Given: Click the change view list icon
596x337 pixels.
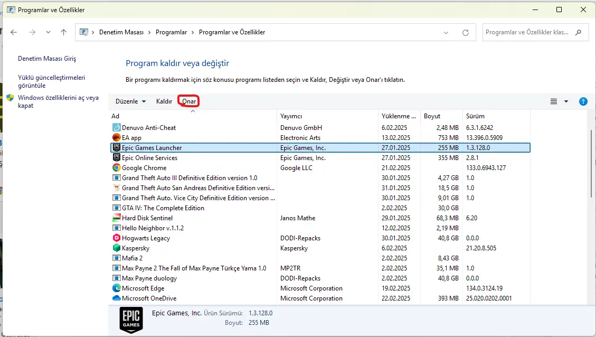Looking at the screenshot, I should click(554, 101).
